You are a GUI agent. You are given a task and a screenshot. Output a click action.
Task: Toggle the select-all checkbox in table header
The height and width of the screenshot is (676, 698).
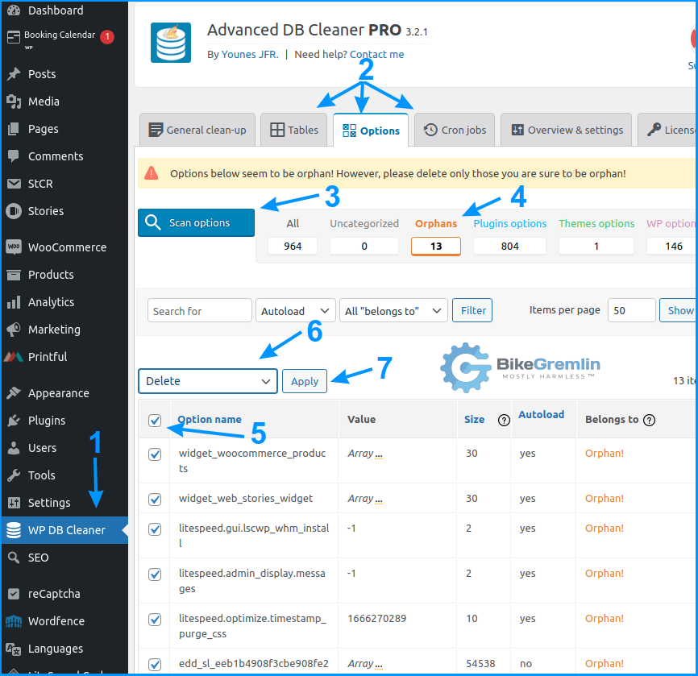pos(155,420)
